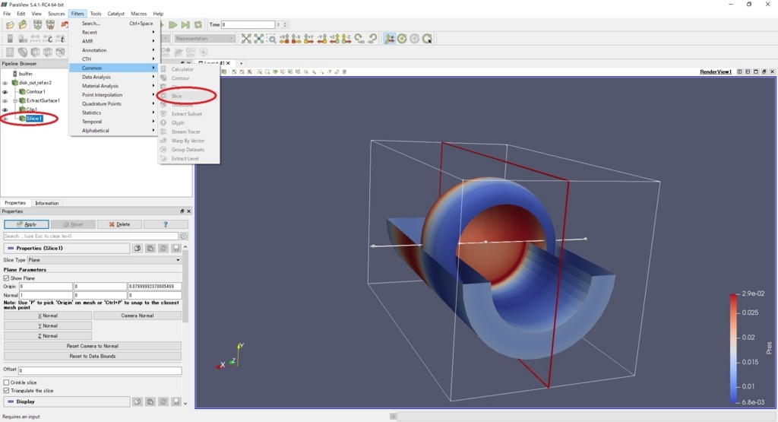Click the split horizontal icon on RenderView1

coord(739,71)
